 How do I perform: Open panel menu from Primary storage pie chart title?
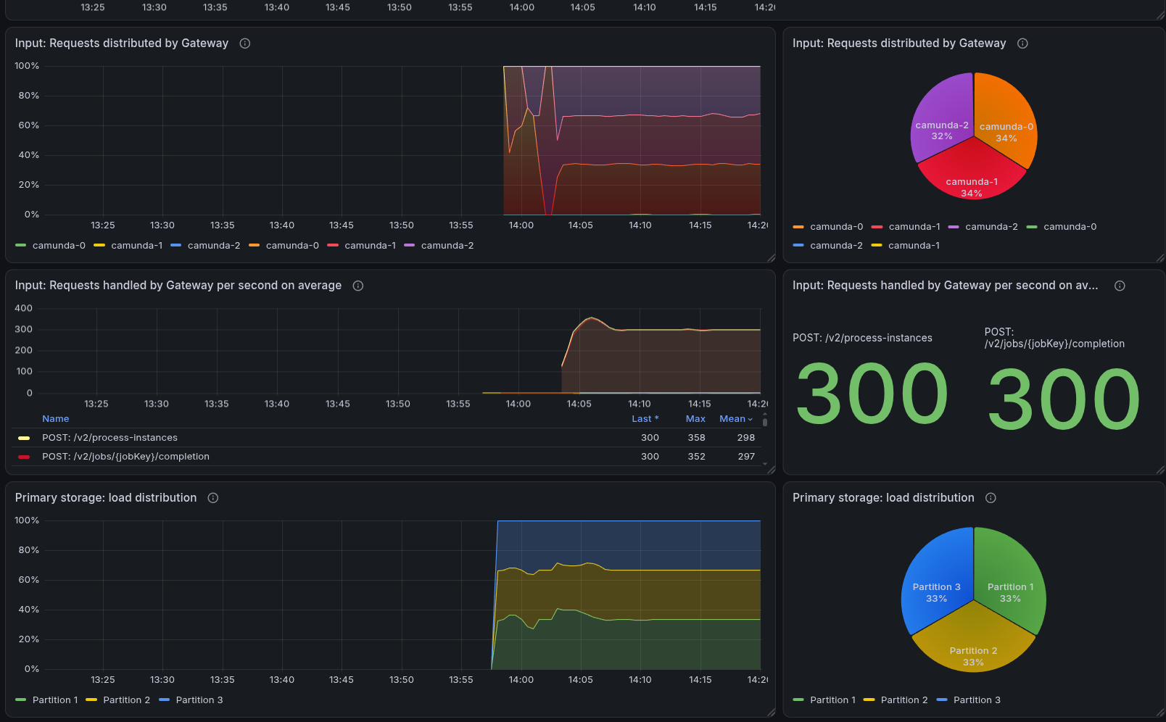883,498
